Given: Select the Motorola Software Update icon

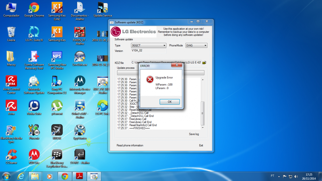Looking at the screenshot, I should 34,85.
